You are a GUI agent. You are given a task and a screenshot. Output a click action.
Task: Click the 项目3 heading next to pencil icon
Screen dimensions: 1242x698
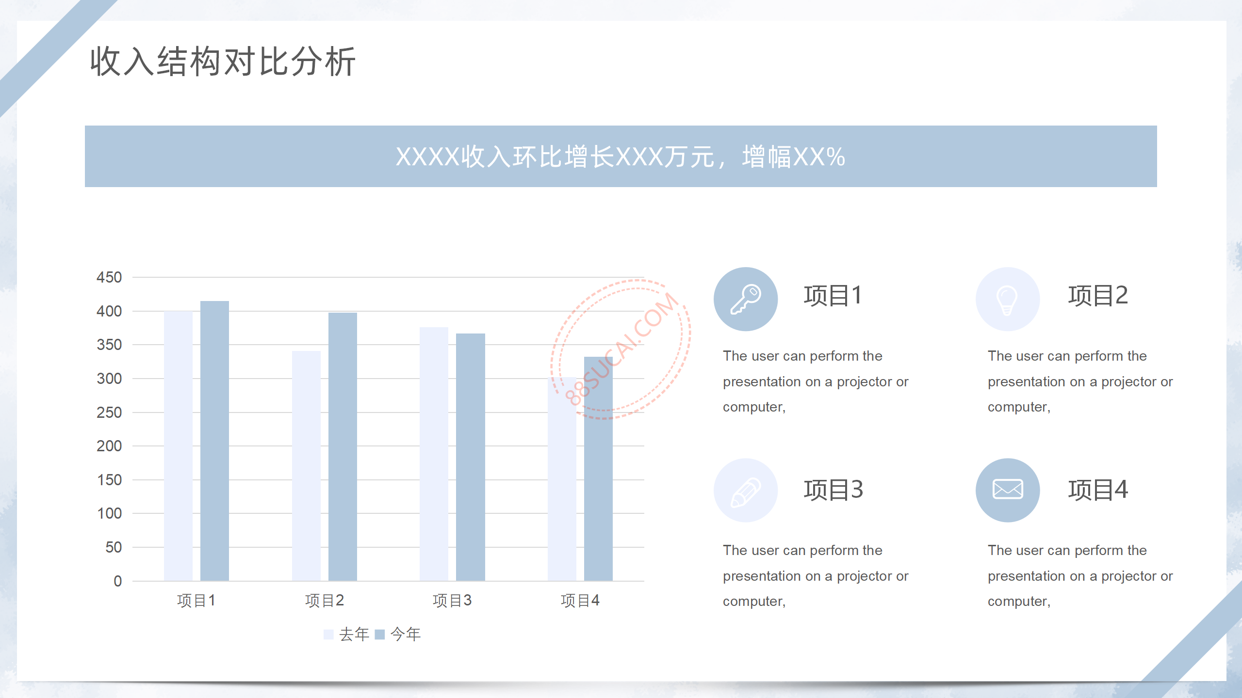pyautogui.click(x=833, y=490)
